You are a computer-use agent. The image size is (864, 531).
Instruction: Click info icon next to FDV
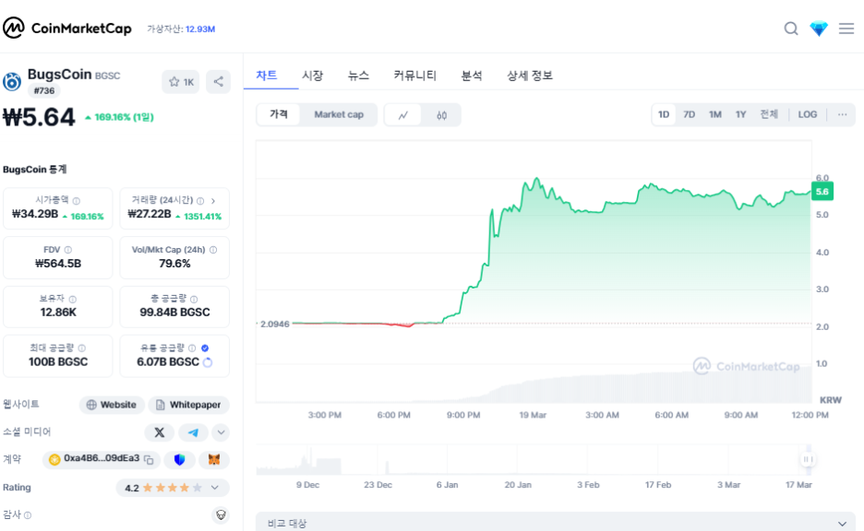pos(67,250)
